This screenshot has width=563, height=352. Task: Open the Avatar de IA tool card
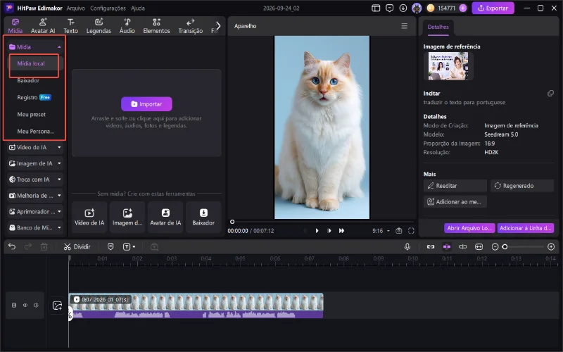pos(165,217)
